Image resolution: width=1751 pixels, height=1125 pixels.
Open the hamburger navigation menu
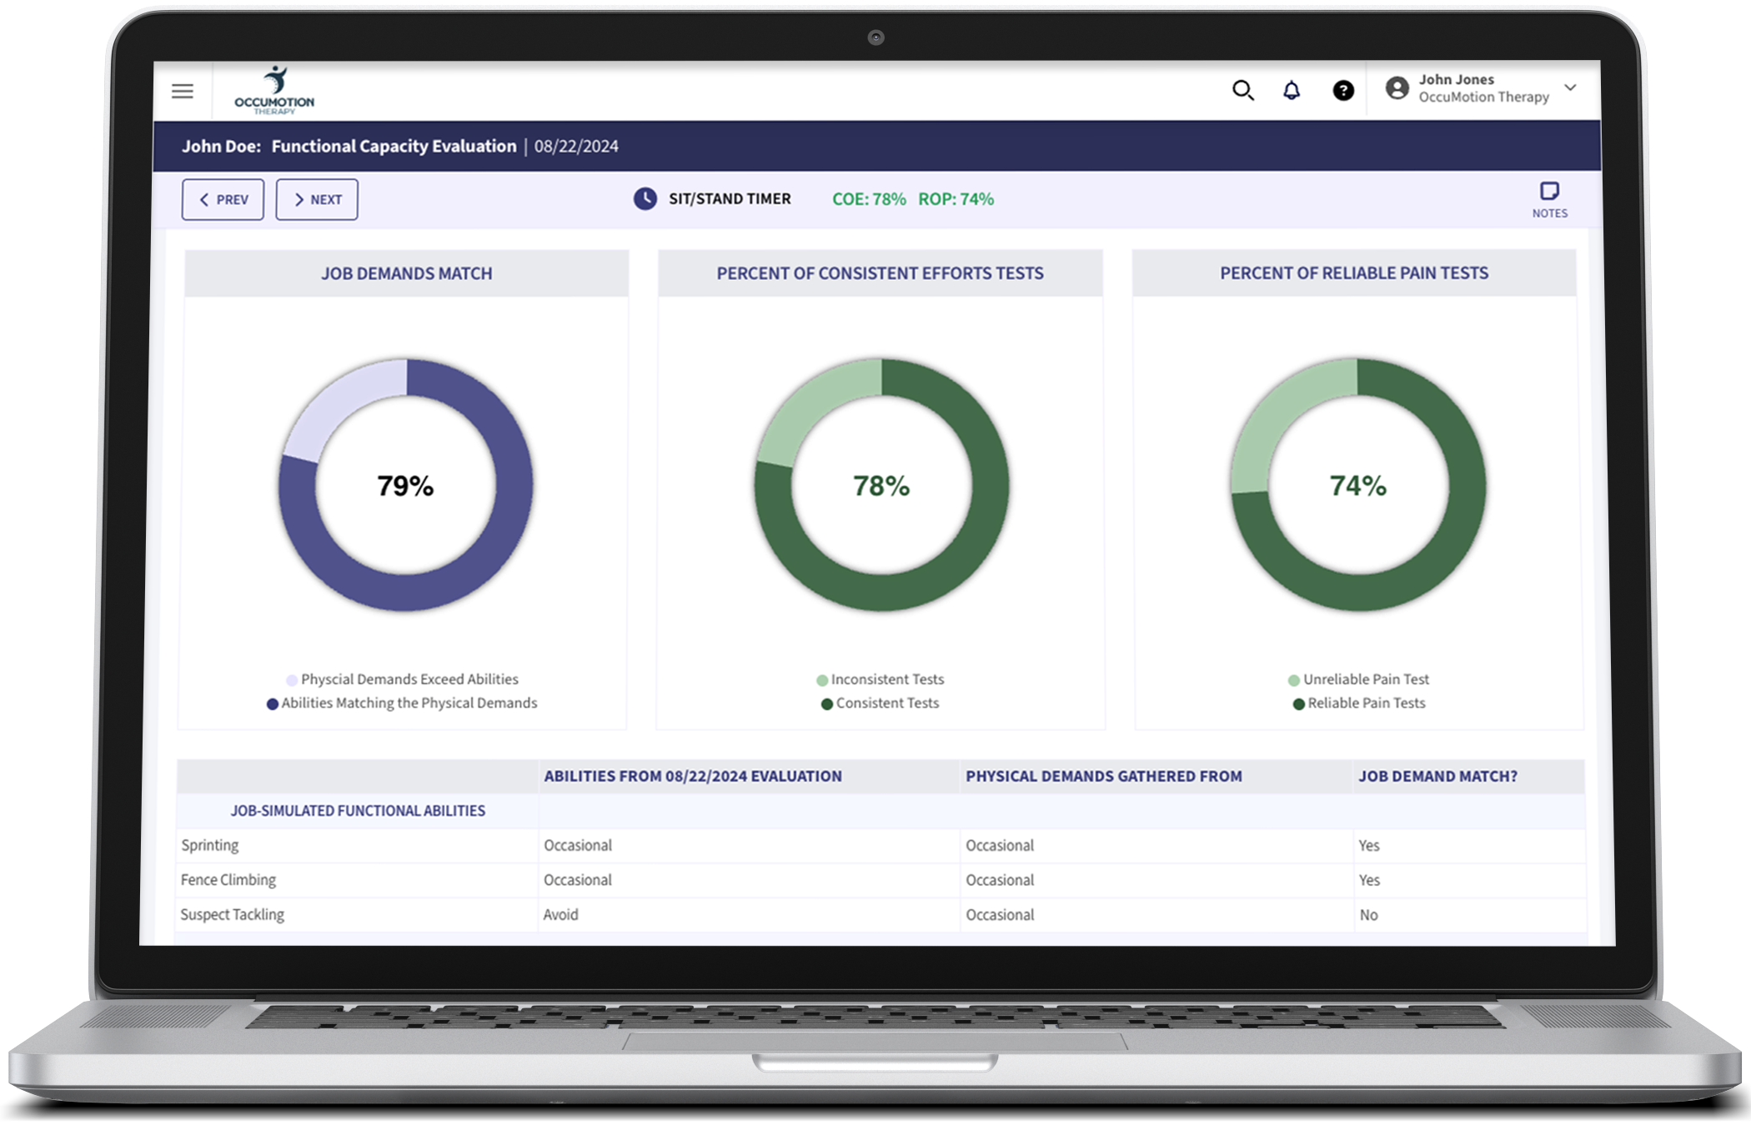point(182,92)
